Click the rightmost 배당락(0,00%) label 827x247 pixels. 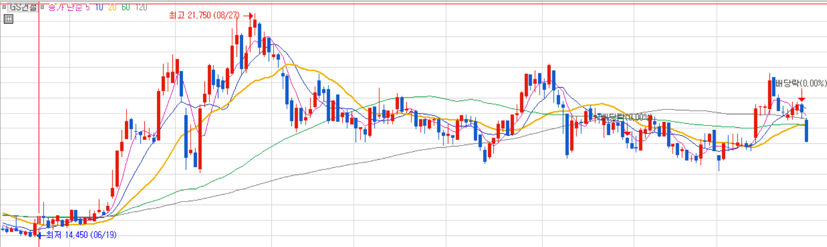(801, 83)
